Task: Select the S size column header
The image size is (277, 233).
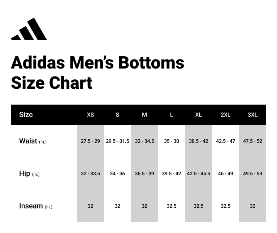Action: tap(117, 115)
